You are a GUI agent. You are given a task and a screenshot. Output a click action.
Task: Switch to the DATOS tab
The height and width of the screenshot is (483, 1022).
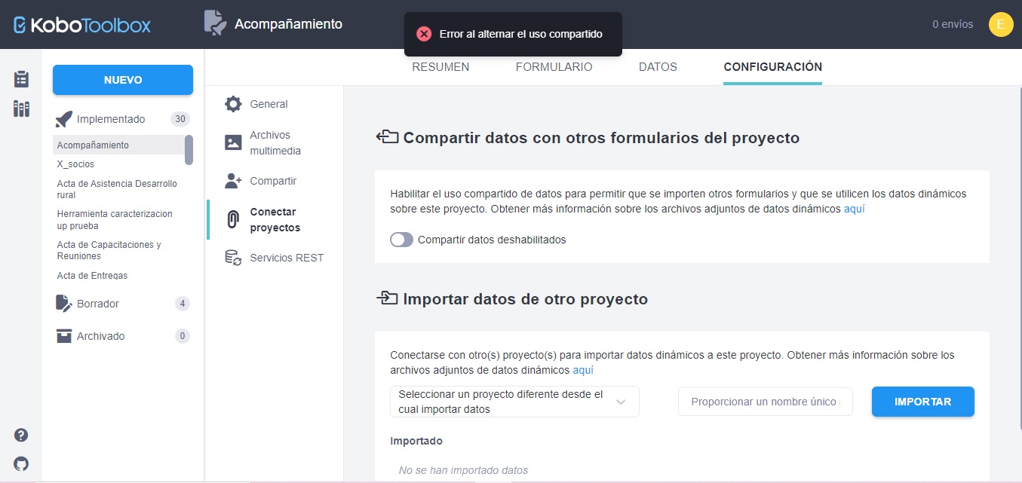[657, 66]
